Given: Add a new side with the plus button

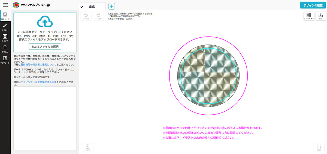Looking at the screenshot, I should (112, 6).
